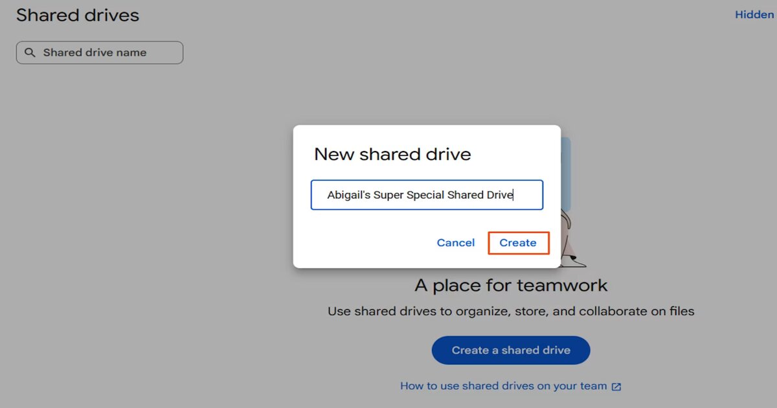Click the external link icon beside help link

616,387
